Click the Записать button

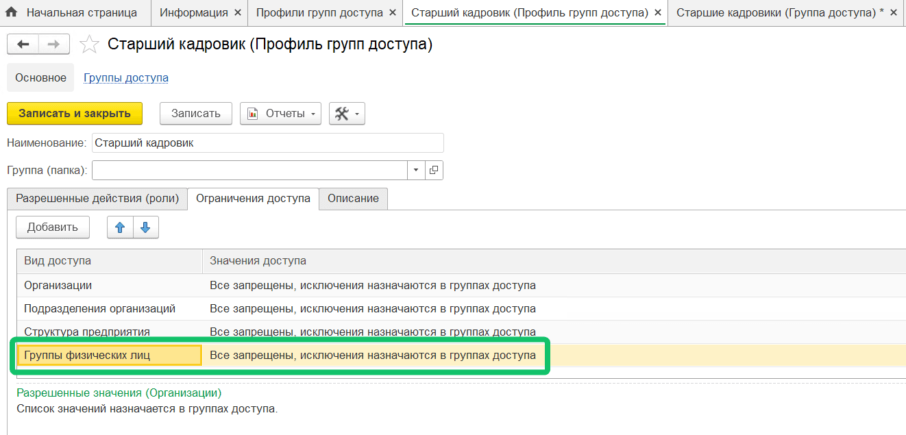[196, 114]
